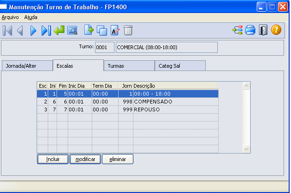
Task: Click the copy record icon
Action: (x=102, y=31)
